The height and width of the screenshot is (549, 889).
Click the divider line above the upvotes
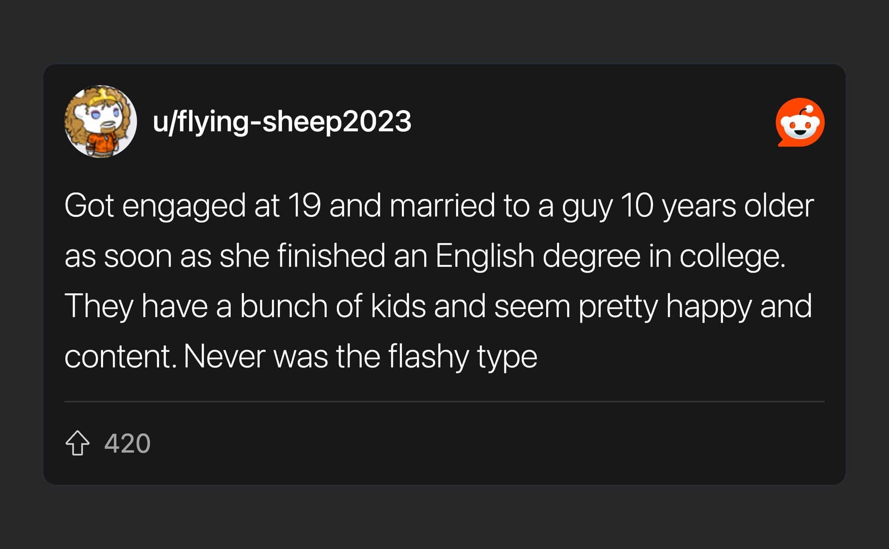click(x=444, y=402)
